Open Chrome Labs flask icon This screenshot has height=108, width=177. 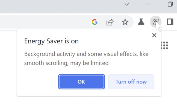[141, 22]
